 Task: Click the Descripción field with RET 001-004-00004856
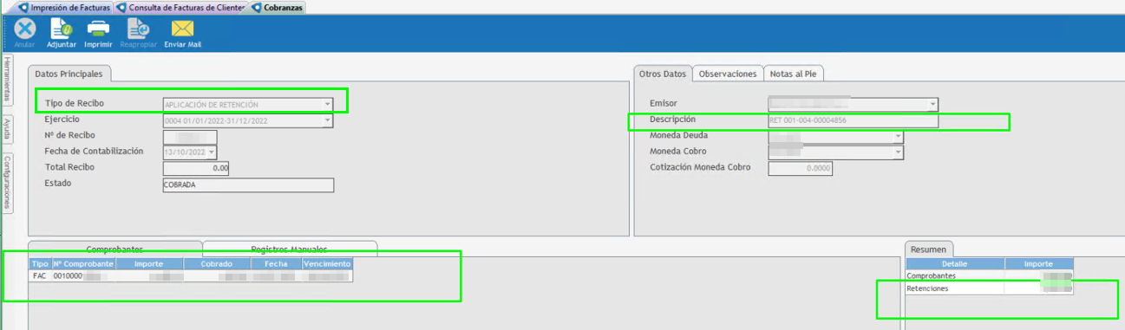[x=853, y=120]
